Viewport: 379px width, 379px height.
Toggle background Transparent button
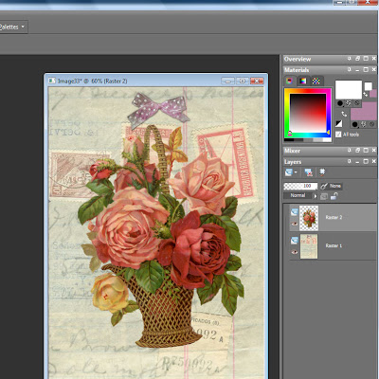[x=372, y=124]
